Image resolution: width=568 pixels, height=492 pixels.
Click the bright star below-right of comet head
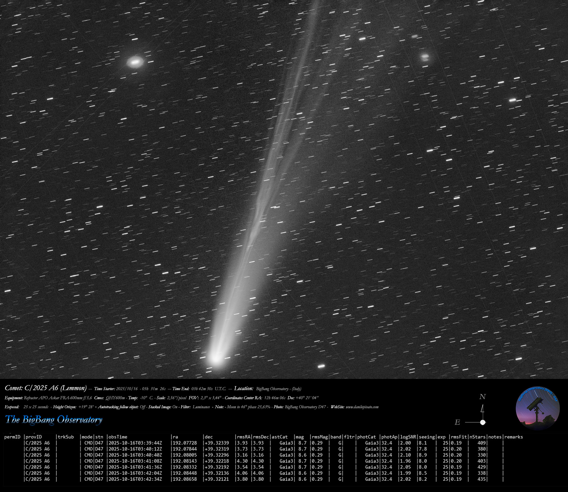[321, 366]
